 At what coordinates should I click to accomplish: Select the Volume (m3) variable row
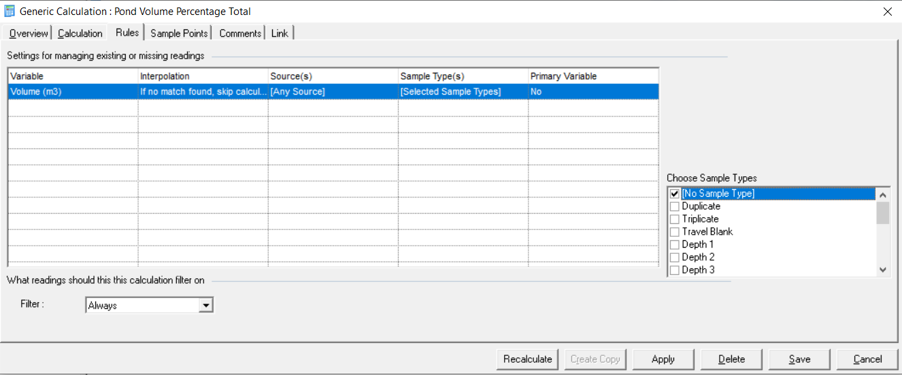coord(72,91)
